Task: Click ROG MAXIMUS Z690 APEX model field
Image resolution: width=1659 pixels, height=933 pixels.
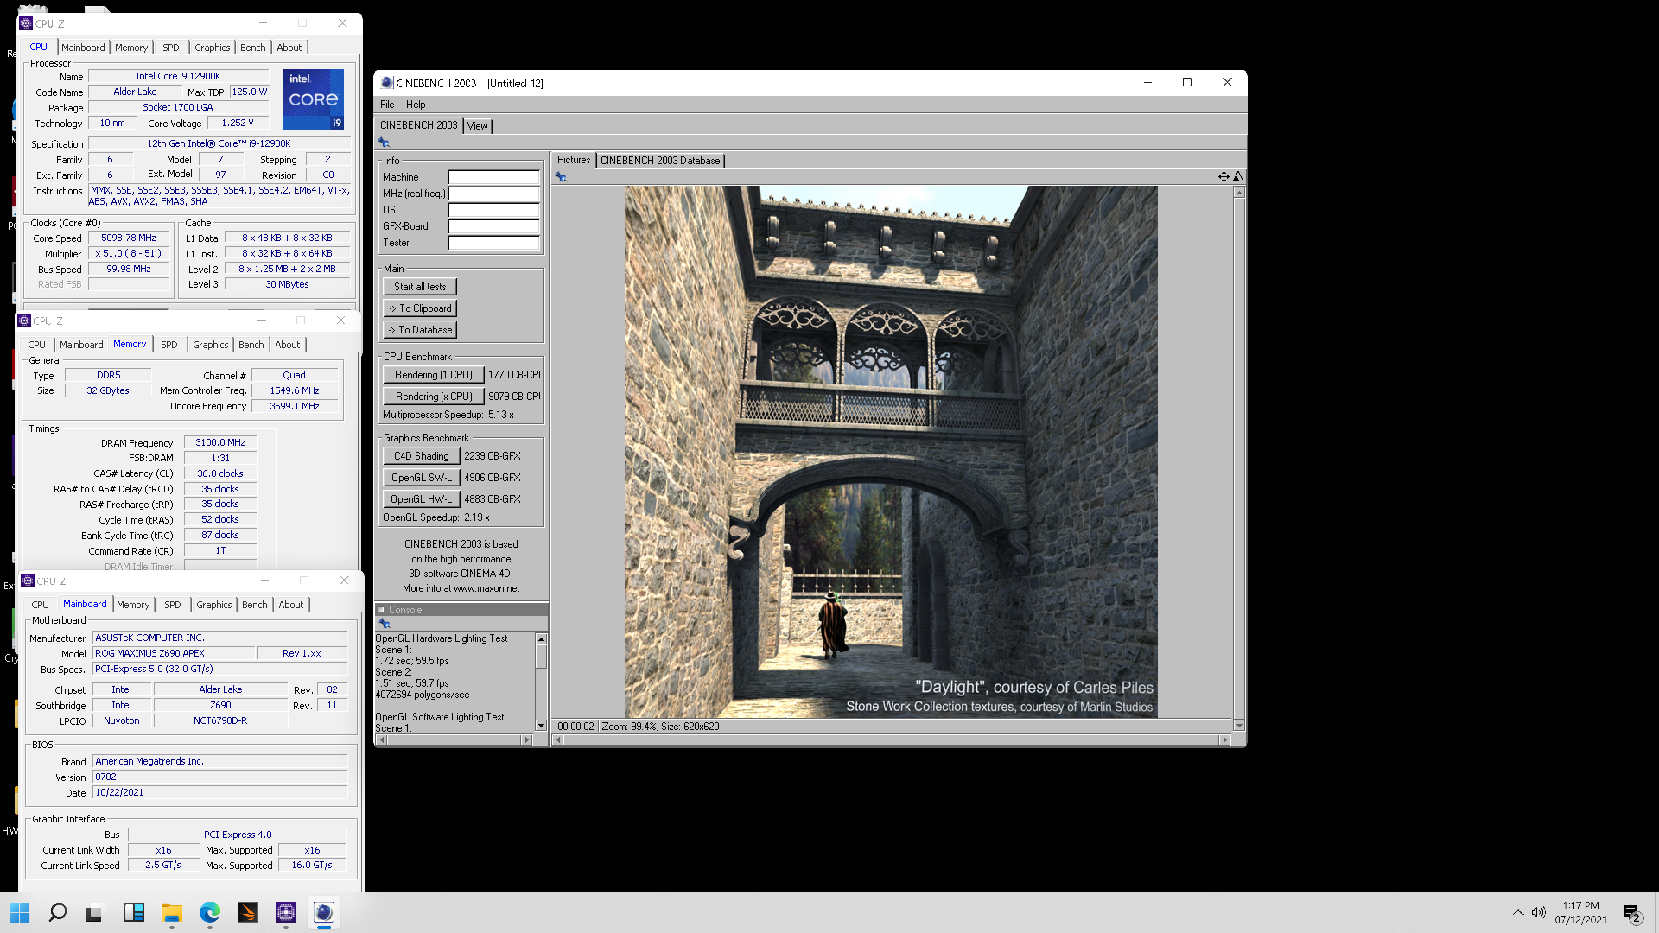Action: (x=174, y=653)
